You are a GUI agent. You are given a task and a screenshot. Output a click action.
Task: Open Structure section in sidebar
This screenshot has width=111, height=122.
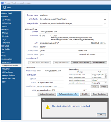5,30
